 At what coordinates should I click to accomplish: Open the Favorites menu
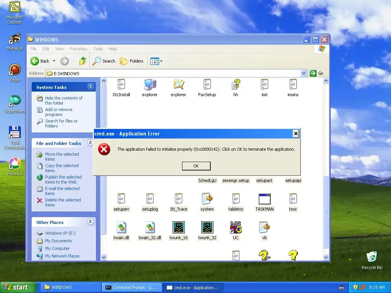coord(79,49)
